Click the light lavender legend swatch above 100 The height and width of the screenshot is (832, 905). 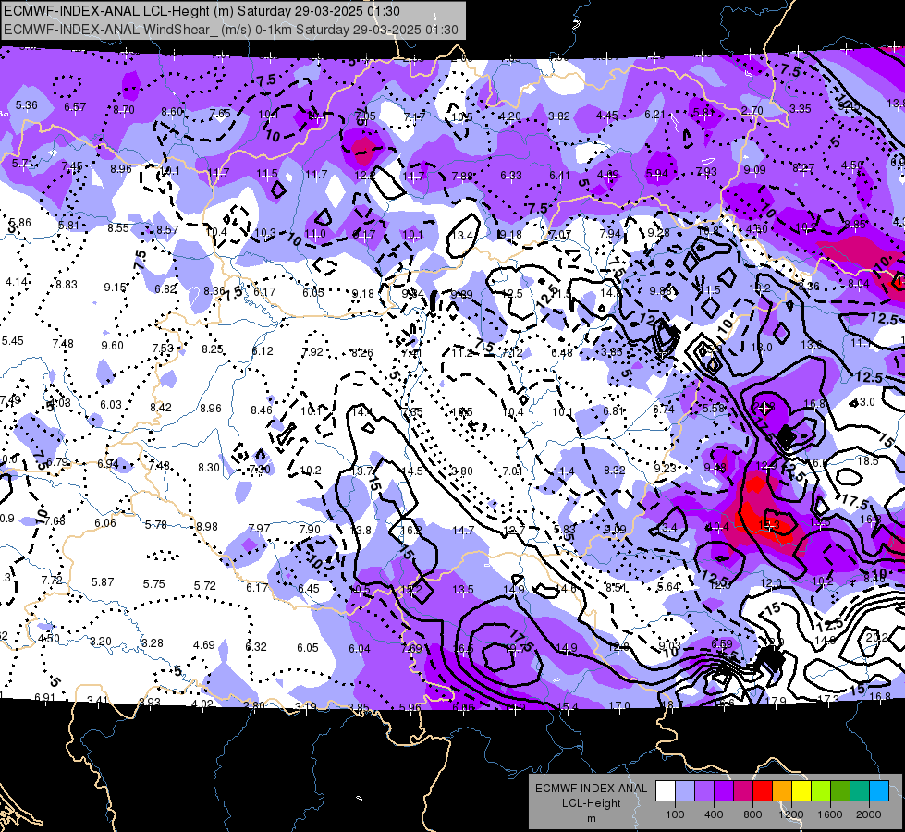[684, 791]
